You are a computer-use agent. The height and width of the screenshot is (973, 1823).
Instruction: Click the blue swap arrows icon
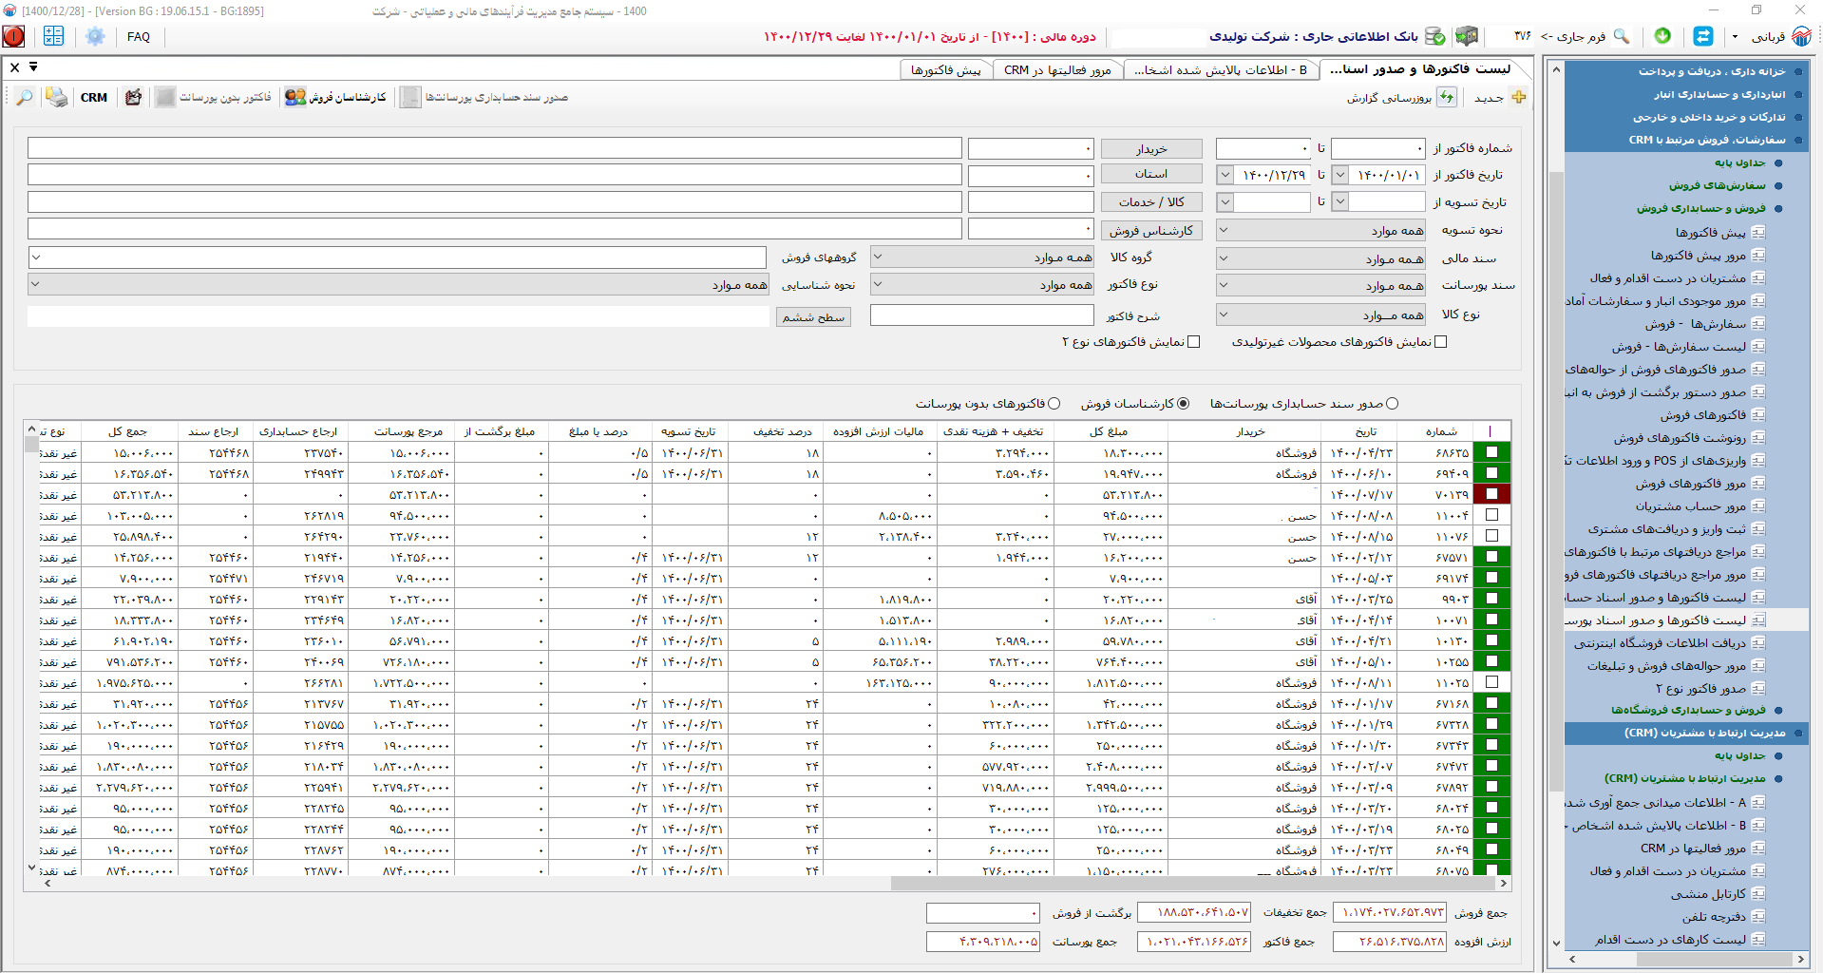pos(1703,36)
